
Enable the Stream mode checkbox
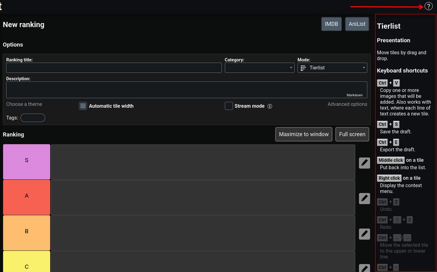point(229,105)
